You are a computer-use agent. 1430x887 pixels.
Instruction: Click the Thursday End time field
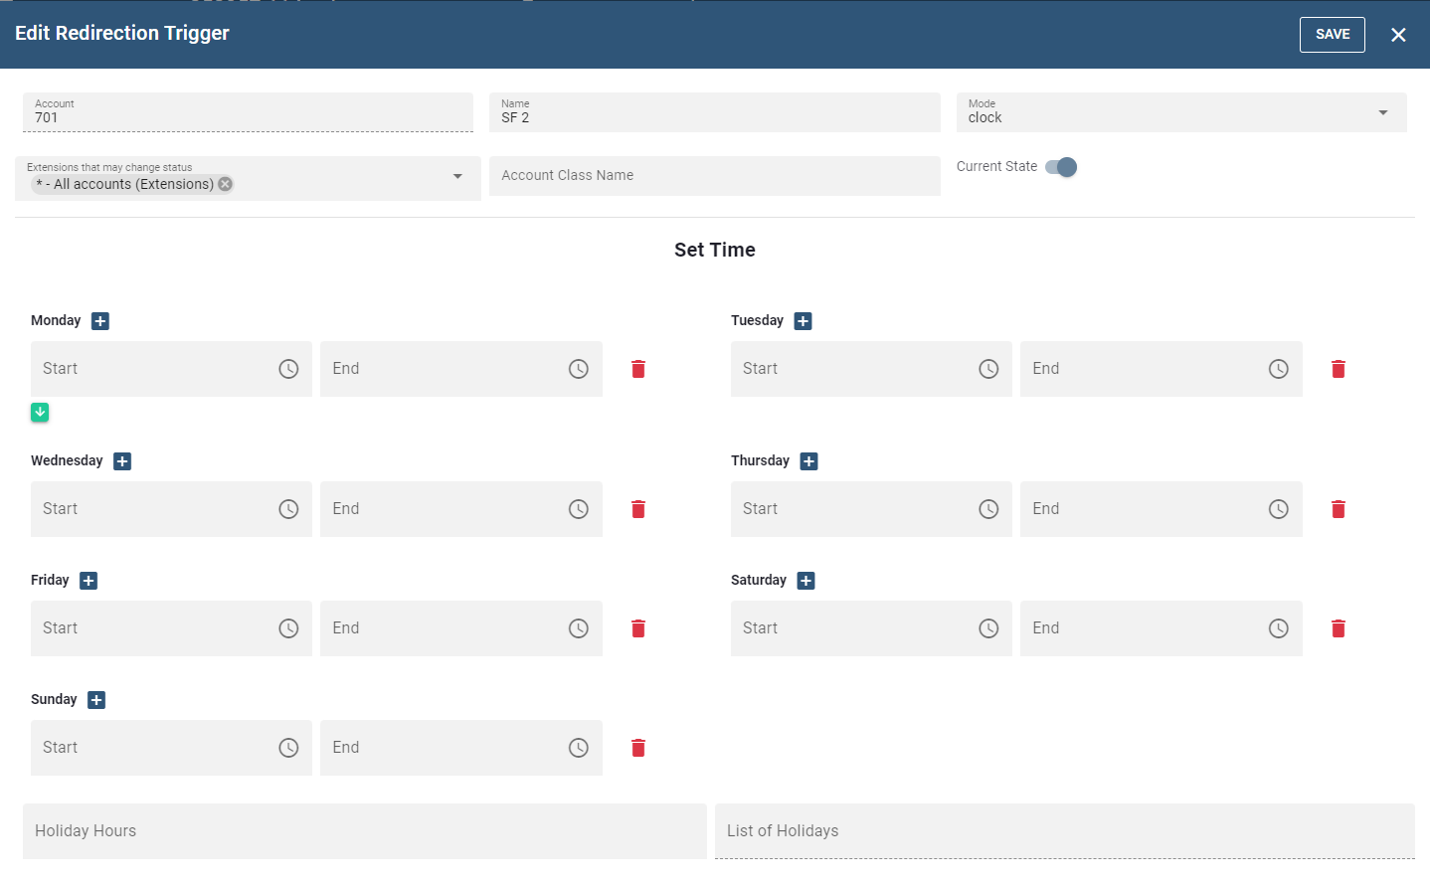pos(1144,509)
